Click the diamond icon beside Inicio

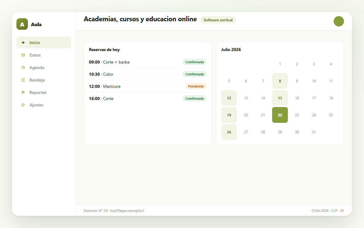(23, 43)
